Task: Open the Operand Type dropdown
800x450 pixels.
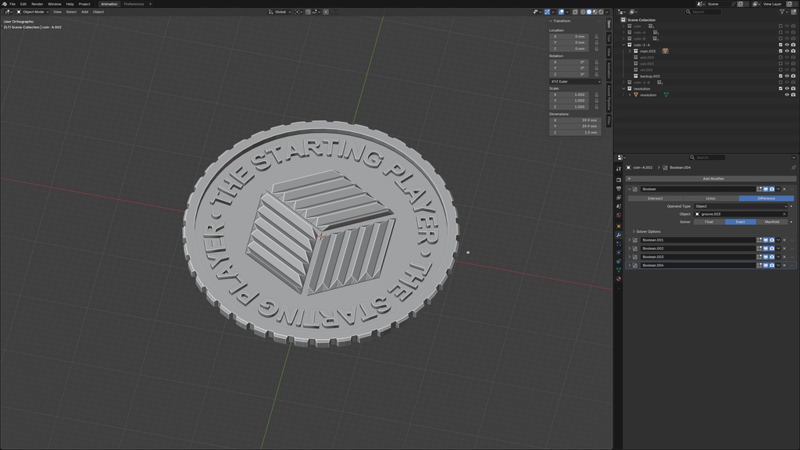Action: coord(741,206)
